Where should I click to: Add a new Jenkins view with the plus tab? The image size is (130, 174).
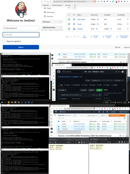pos(74,8)
